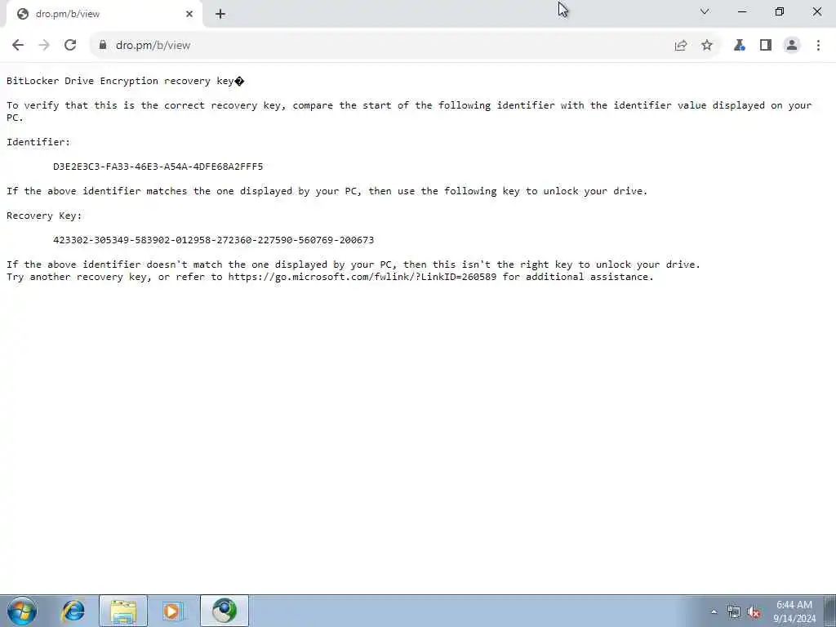Screen dimensions: 836x627
Task: Open the Chrome three-dot menu
Action: [818, 46]
